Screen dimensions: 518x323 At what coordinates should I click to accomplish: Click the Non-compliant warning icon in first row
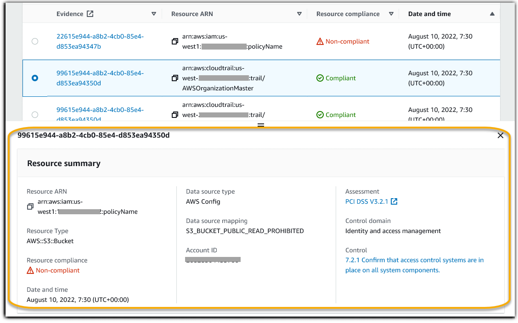coord(320,41)
